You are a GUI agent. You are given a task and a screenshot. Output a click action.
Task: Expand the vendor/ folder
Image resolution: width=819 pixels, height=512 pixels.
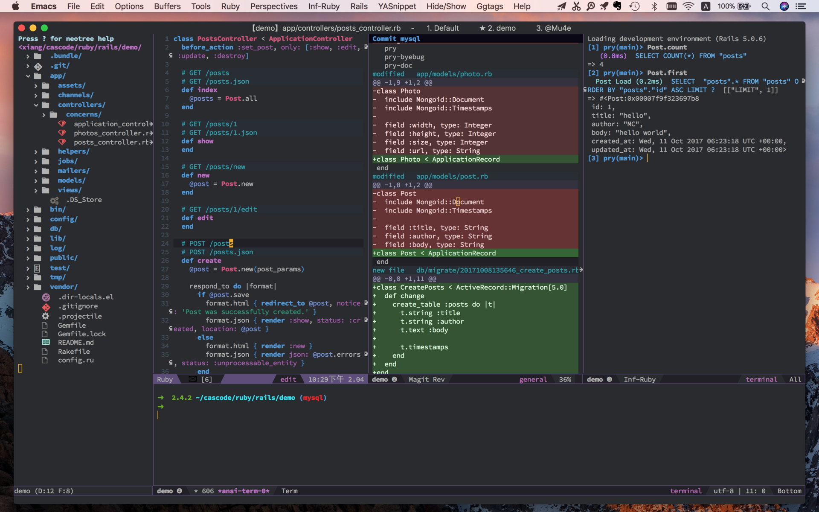pos(28,287)
